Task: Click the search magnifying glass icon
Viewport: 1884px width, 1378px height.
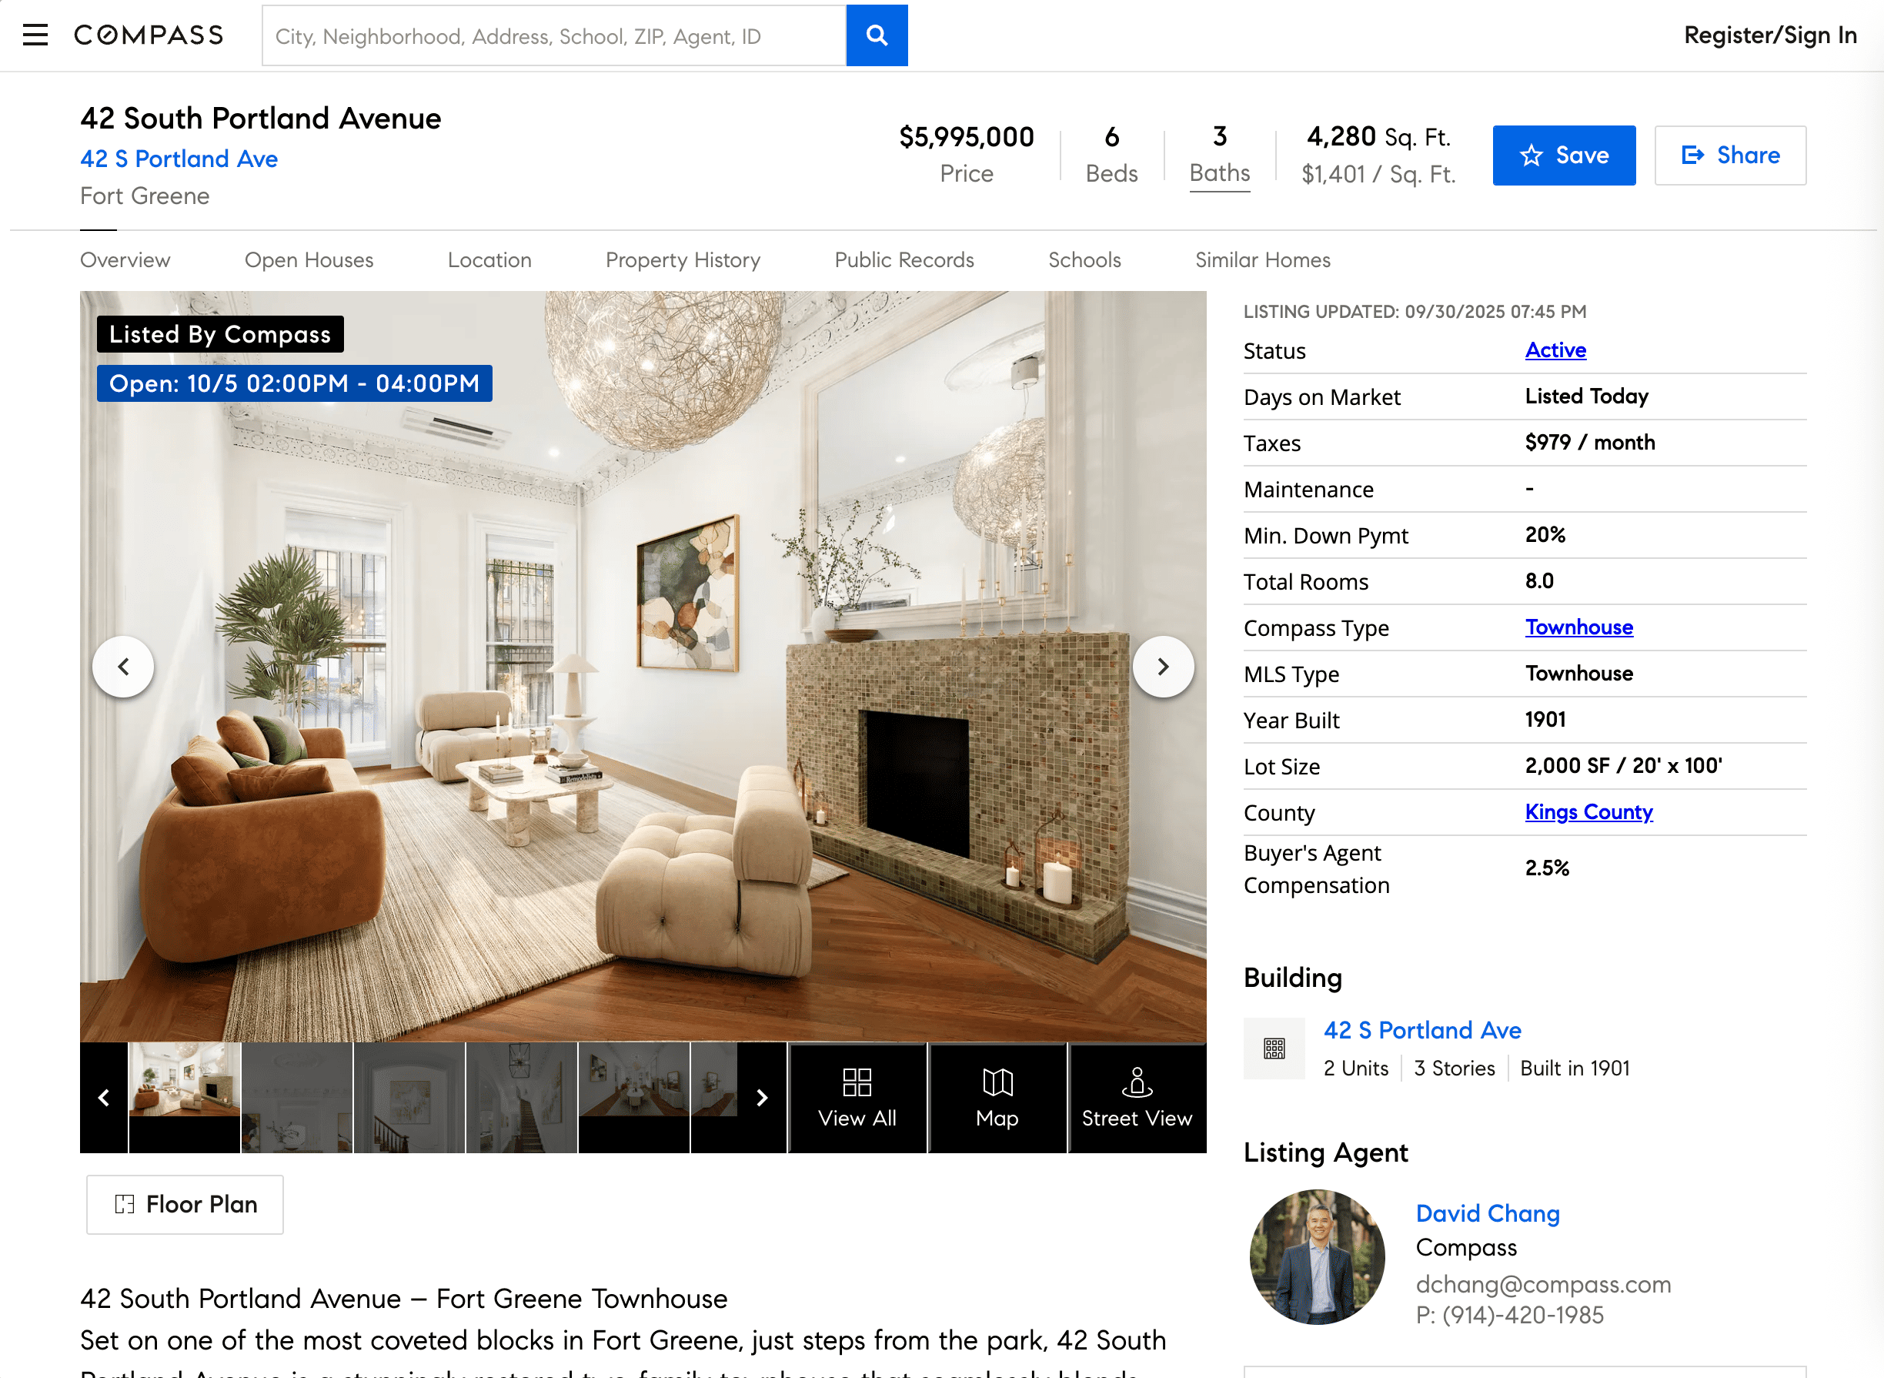Action: click(877, 35)
